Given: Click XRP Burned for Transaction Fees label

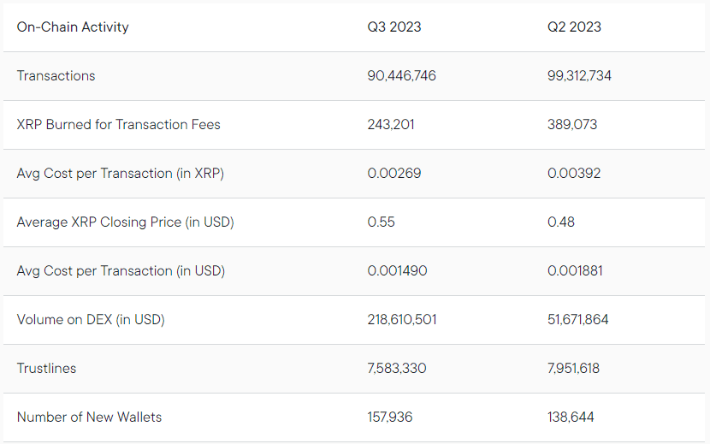Looking at the screenshot, I should (x=118, y=125).
